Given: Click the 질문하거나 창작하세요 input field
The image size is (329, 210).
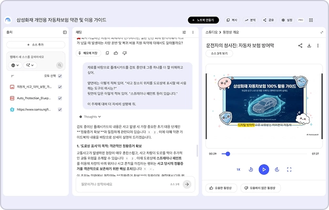Looking at the screenshot, I should (124, 184).
